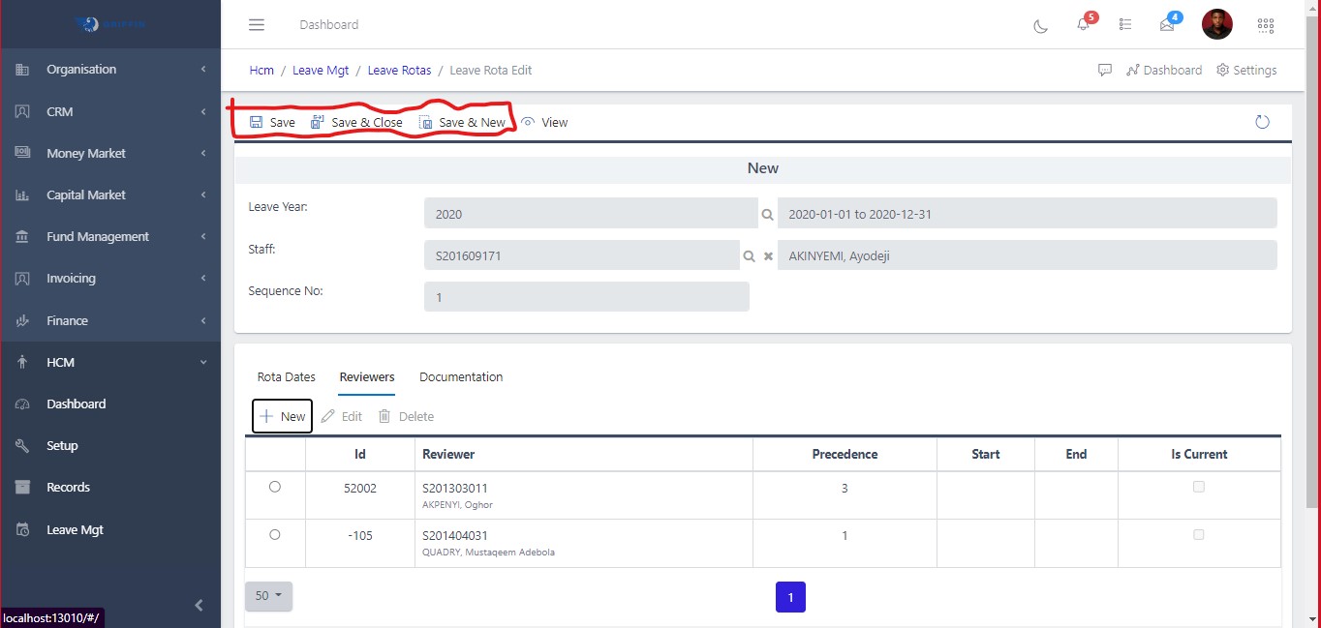Select the radio button for reviewer -105

point(275,534)
